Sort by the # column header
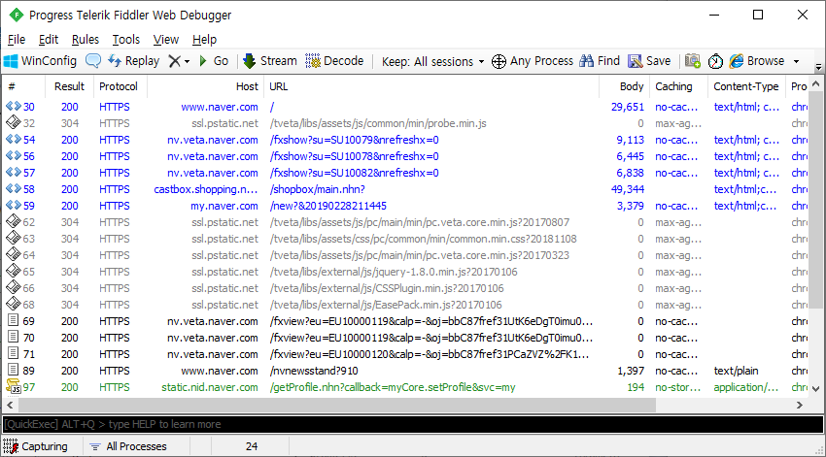Screen dimensions: 826x457 coord(24,86)
